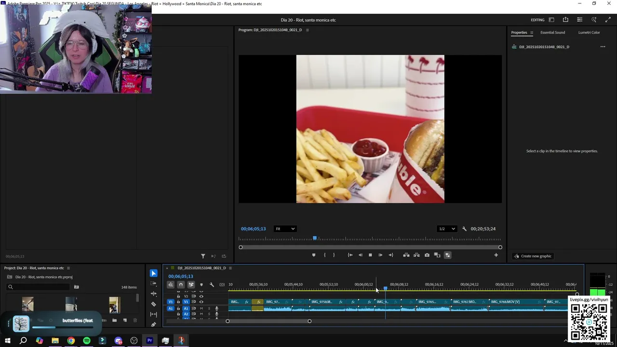This screenshot has width=617, height=347.
Task: Open Program monitor settings wrench
Action: coord(464,229)
